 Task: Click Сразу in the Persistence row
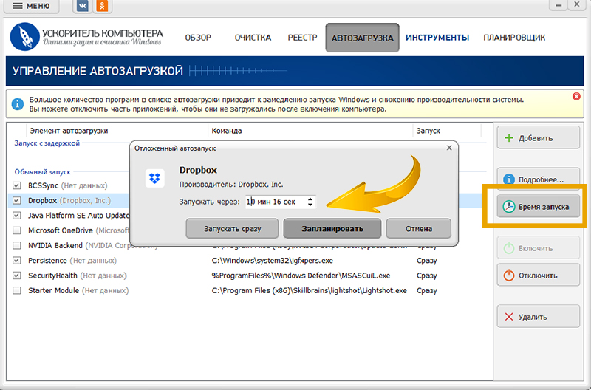pos(427,261)
